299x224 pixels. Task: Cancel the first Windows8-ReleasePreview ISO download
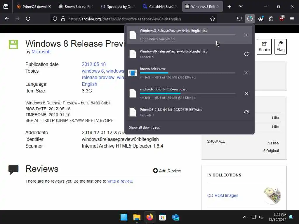(246, 35)
